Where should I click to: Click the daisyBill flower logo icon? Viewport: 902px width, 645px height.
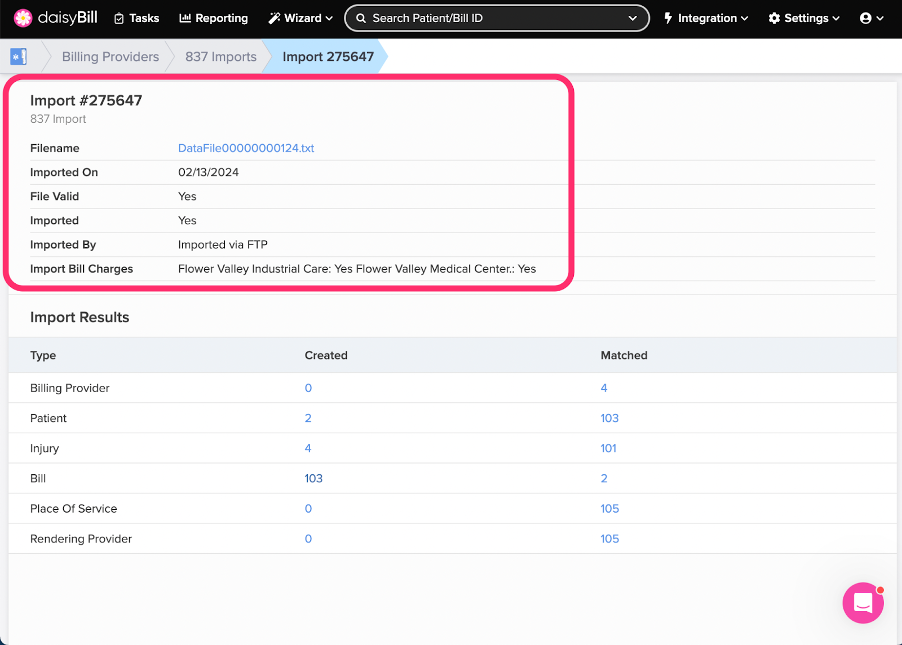(23, 18)
